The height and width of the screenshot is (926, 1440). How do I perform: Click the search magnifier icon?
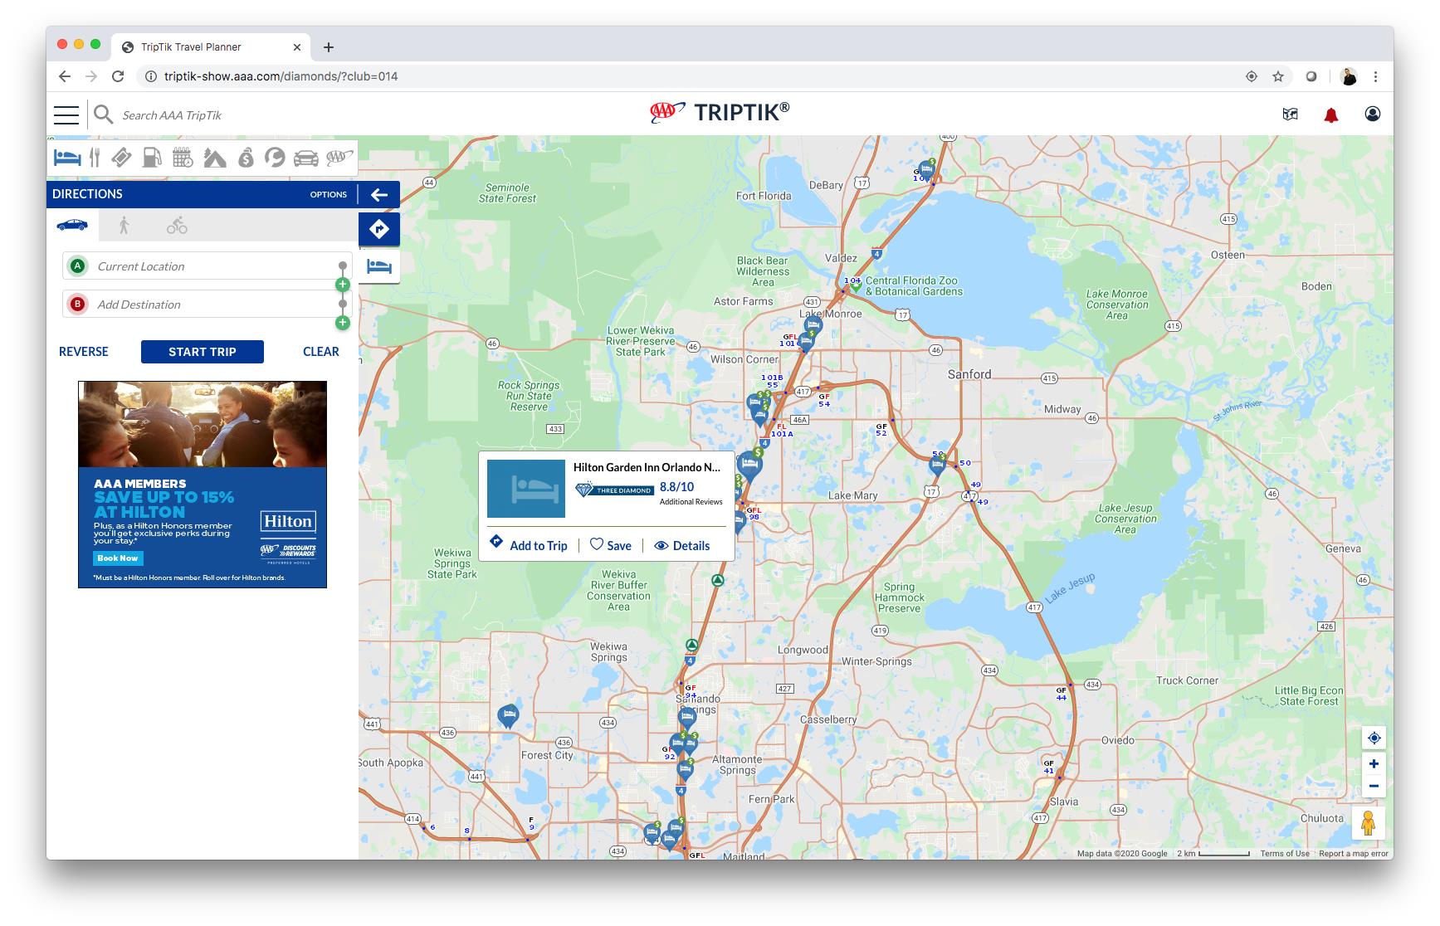point(103,115)
